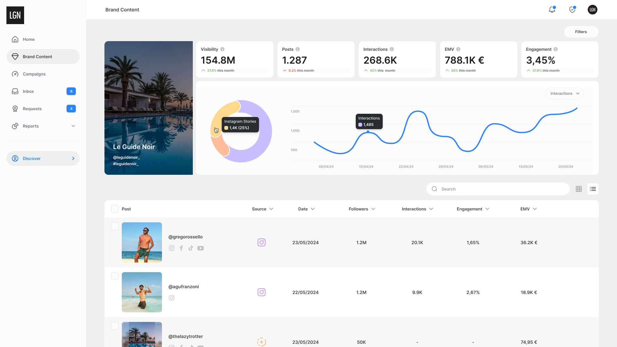Screen dimensions: 617x347
Task: Click YouTube icon under @gregorossello
Action: pyautogui.click(x=201, y=248)
